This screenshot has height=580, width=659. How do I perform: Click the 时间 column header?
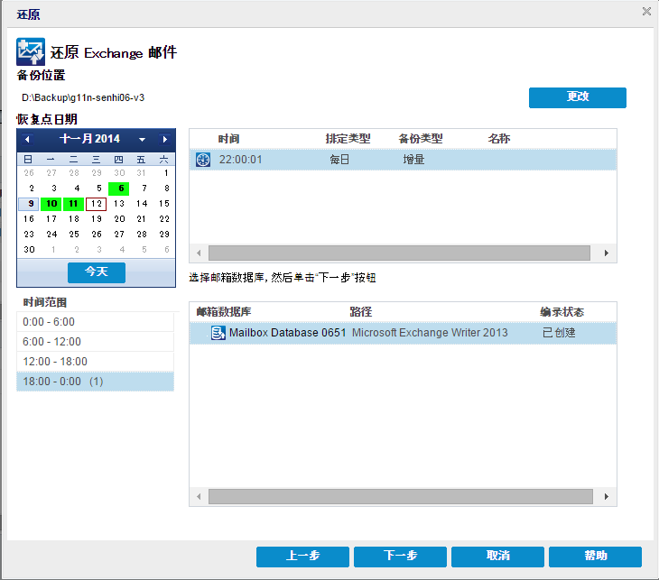coord(228,139)
